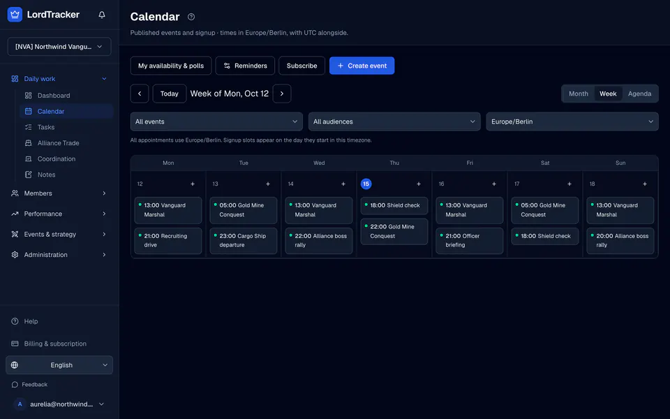Image resolution: width=670 pixels, height=419 pixels.
Task: Select Calendar in sidebar
Action: pos(66,111)
